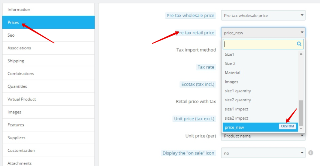Select the Virtual Product tab
Viewport: 320px width, 166px height.
[49, 99]
